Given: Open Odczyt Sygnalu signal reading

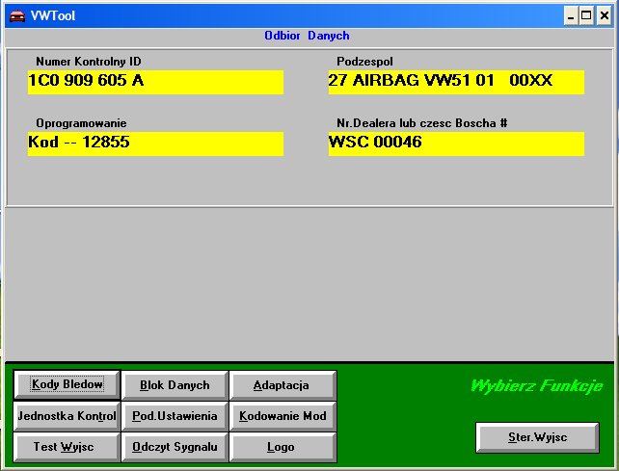Looking at the screenshot, I should pyautogui.click(x=175, y=447).
